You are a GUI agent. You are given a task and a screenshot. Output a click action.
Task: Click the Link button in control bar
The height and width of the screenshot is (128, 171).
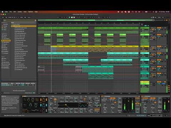pos(3,17)
